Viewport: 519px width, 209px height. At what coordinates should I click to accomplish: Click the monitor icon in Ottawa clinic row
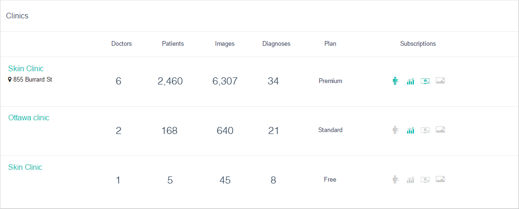tap(425, 130)
